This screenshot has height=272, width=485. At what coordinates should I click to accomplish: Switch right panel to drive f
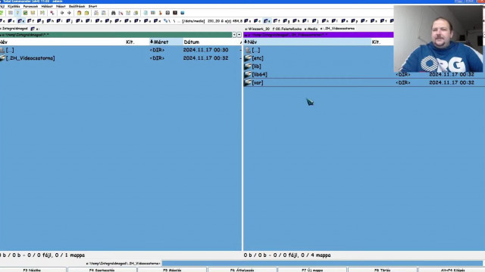277,21
